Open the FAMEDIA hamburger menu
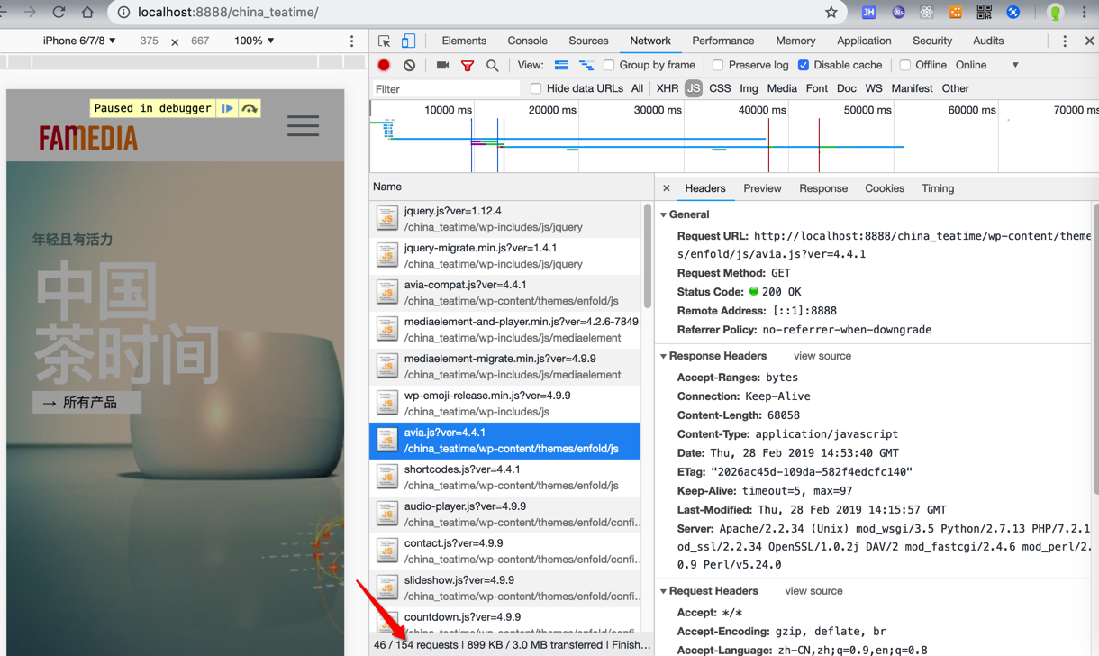 click(x=304, y=125)
